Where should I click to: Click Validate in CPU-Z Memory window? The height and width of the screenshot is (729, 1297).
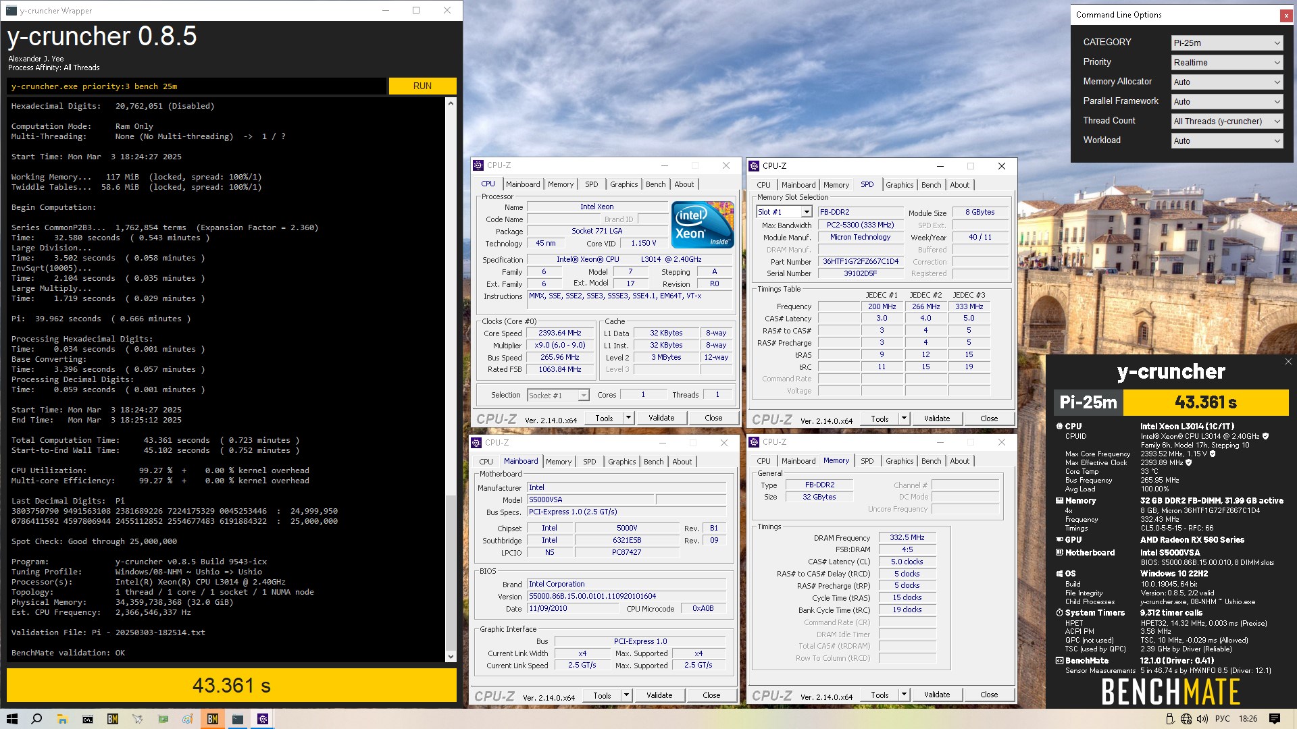click(937, 695)
